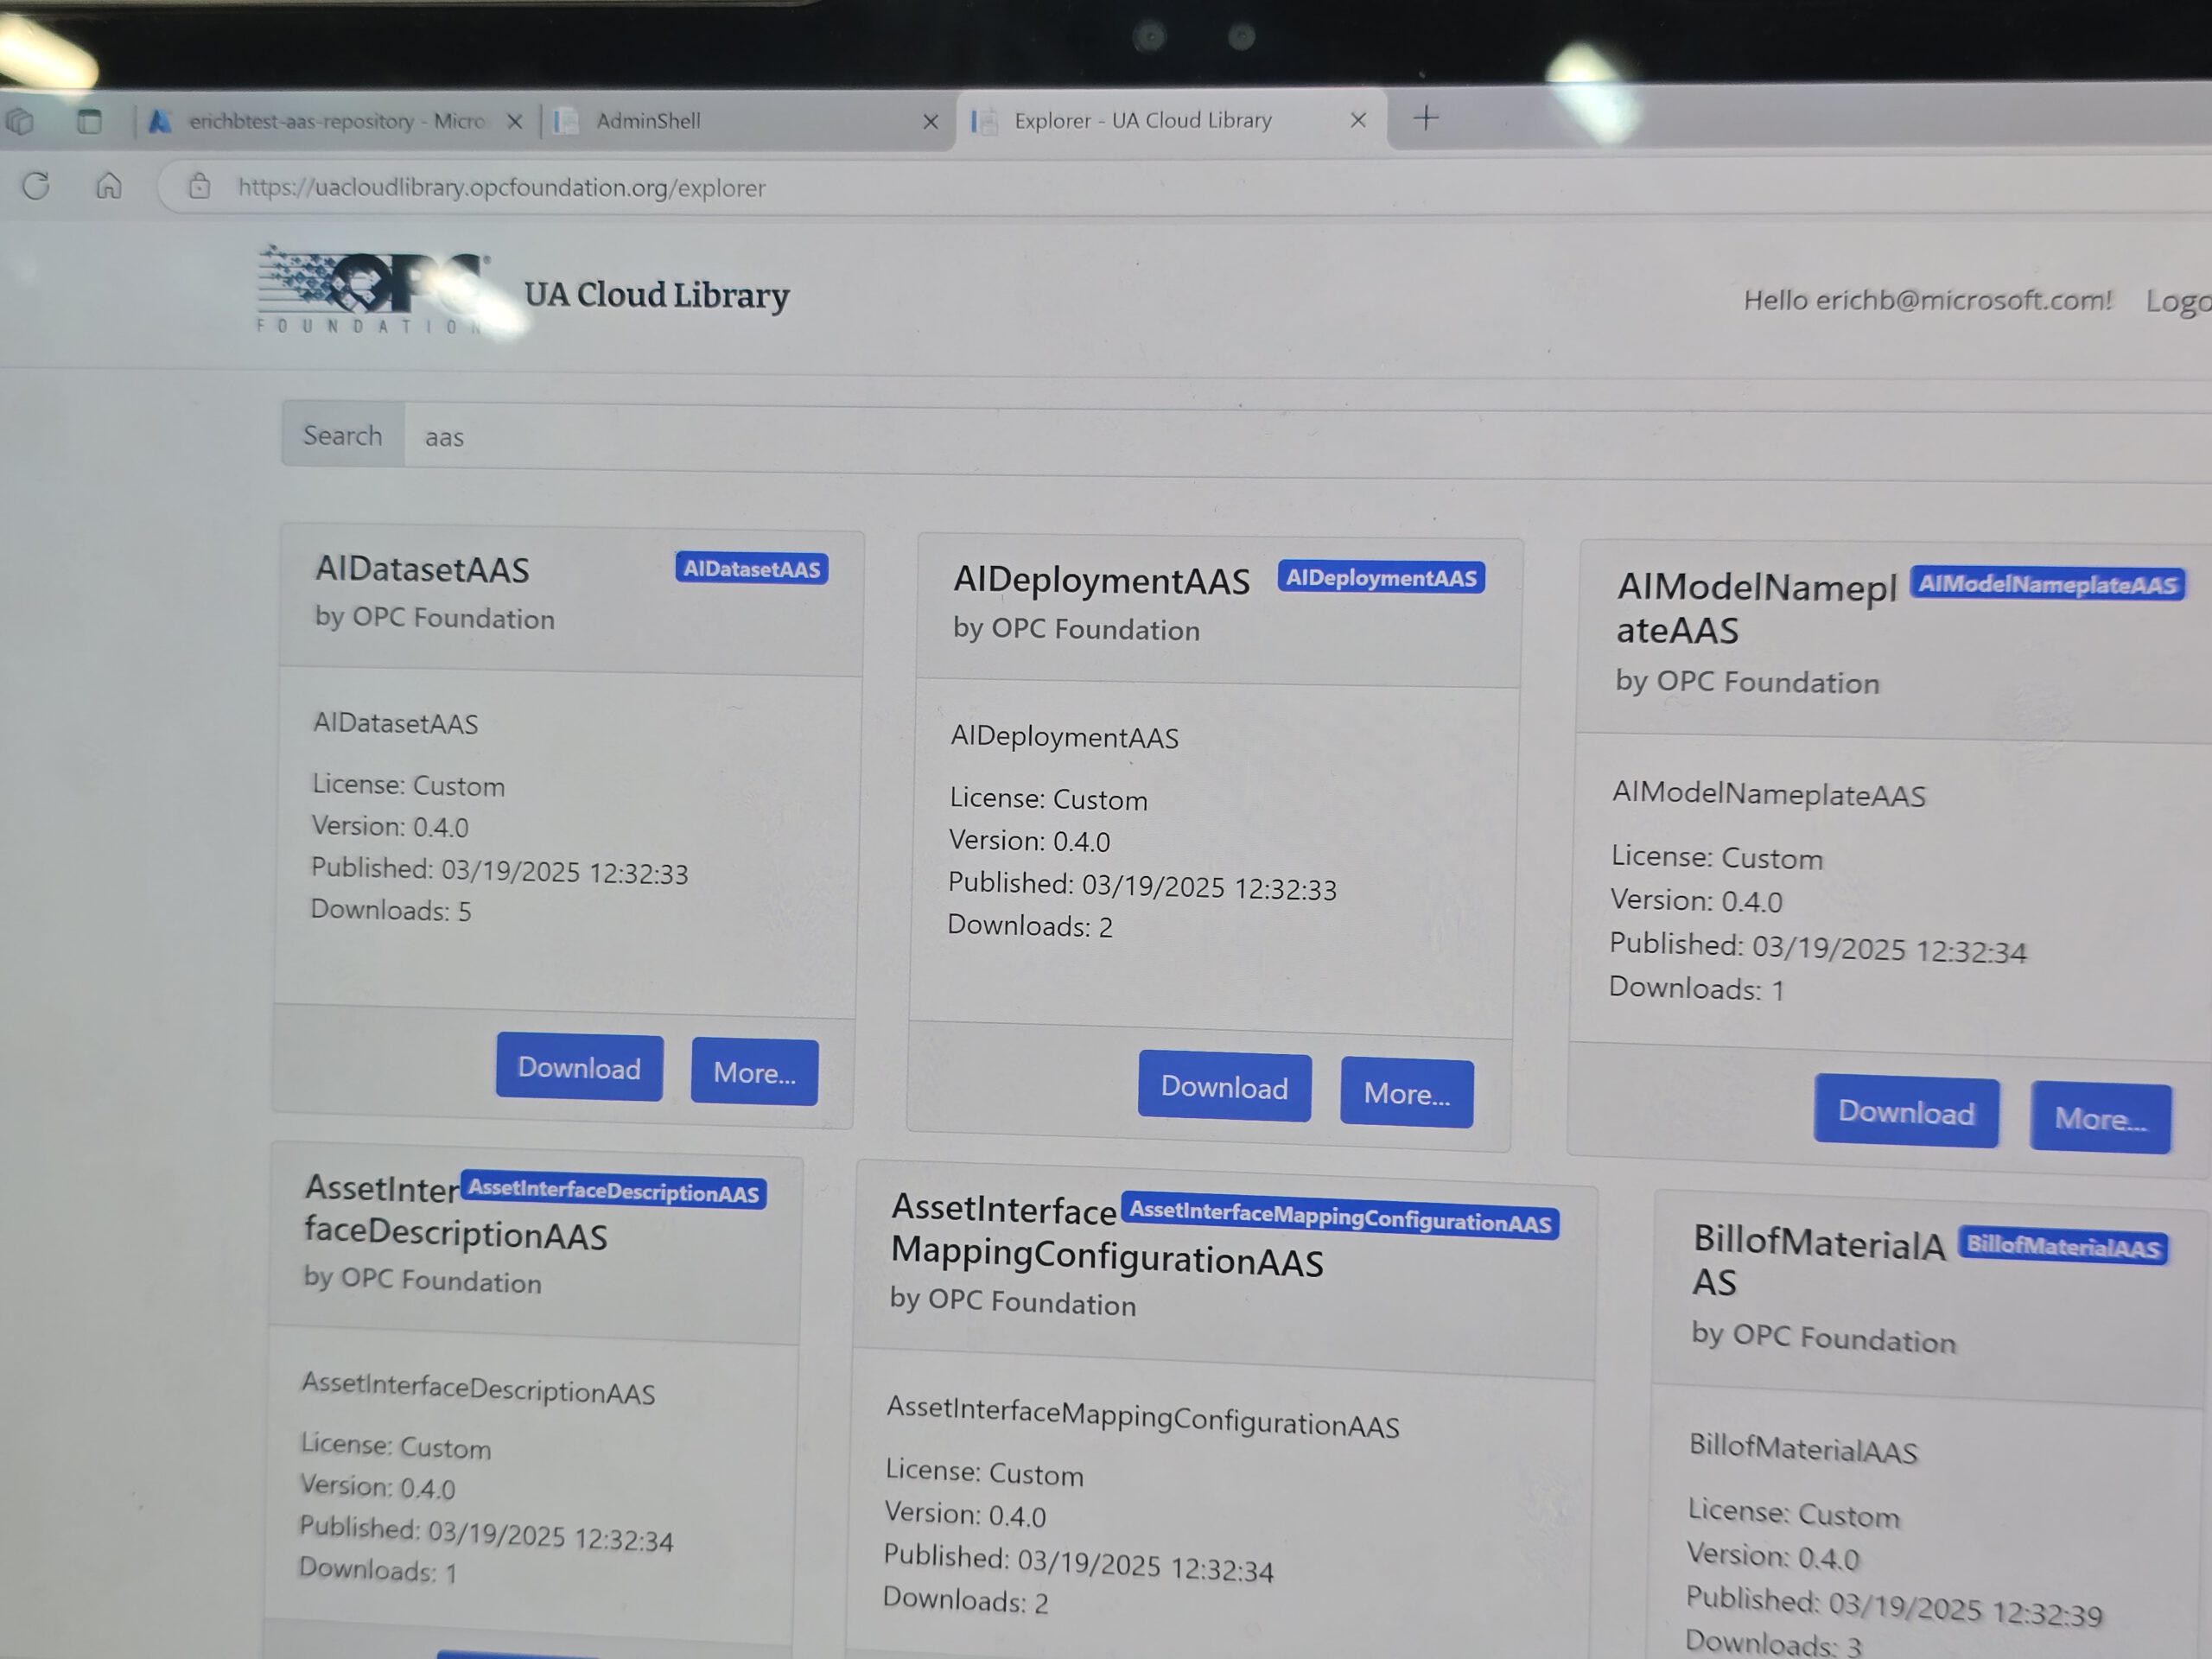Download the AIModelNameplateAAS nodeset
This screenshot has width=2212, height=1659.
point(1906,1112)
